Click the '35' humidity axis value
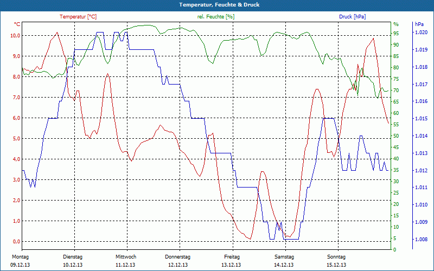This screenshot has height=271, width=434. 396,170
